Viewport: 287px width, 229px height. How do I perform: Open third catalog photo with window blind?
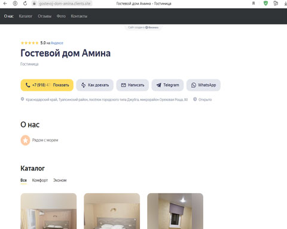(175, 211)
